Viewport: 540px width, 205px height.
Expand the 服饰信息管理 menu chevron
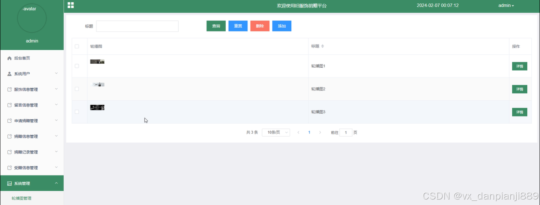[x=57, y=89]
